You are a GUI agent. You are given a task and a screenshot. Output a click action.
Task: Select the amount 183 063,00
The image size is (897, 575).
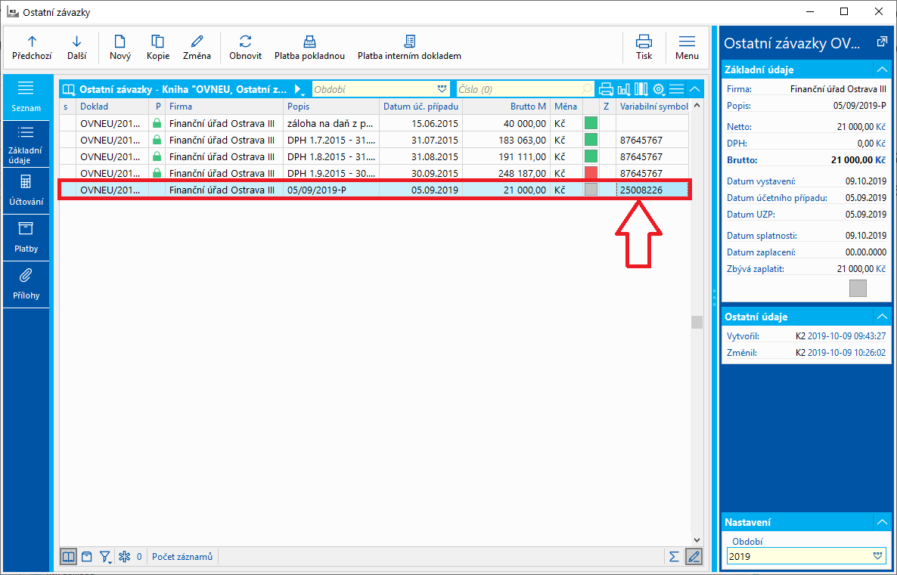[506, 140]
